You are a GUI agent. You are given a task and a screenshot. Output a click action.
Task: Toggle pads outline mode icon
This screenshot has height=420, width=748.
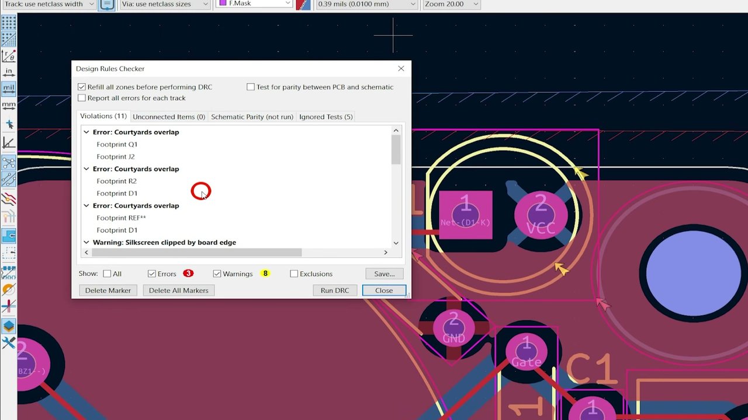tap(9, 272)
